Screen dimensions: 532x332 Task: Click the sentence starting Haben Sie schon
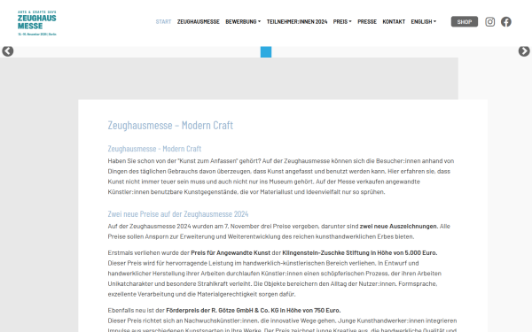[x=184, y=161]
